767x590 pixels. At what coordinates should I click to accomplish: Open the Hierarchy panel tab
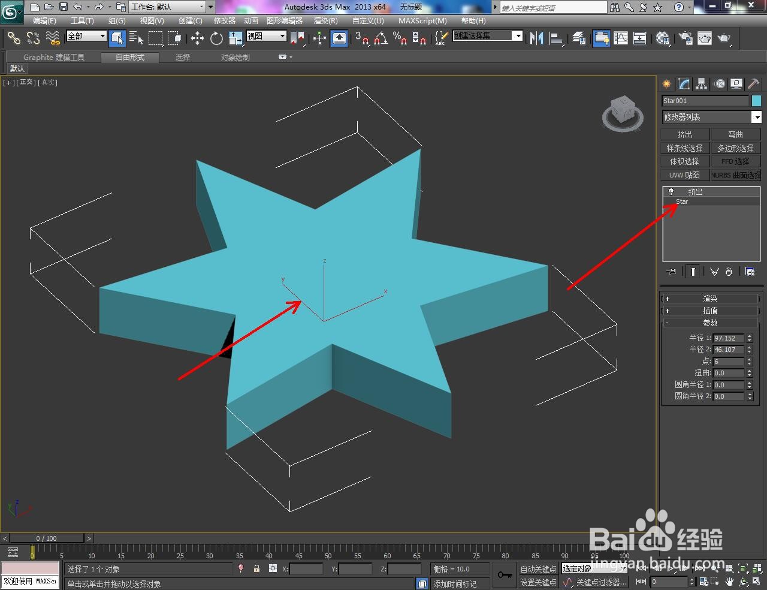(702, 84)
